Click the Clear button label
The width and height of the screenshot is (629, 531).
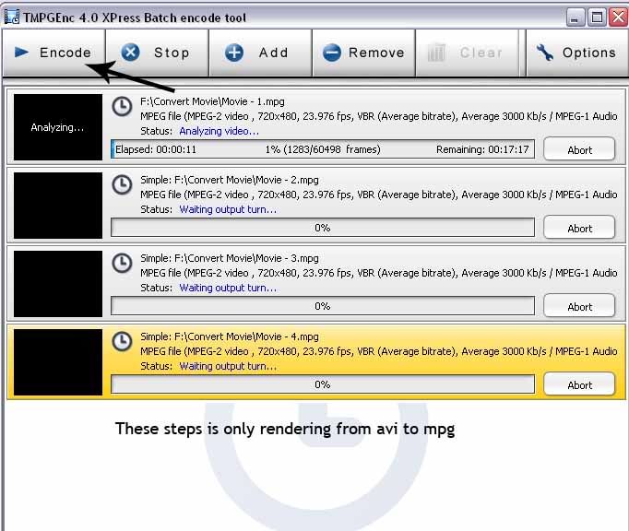(481, 53)
